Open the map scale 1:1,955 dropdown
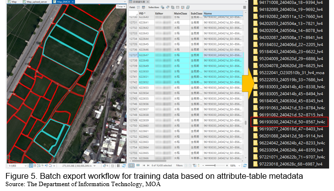 click(x=25, y=166)
